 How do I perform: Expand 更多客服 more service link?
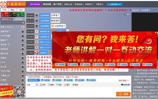(124, 81)
